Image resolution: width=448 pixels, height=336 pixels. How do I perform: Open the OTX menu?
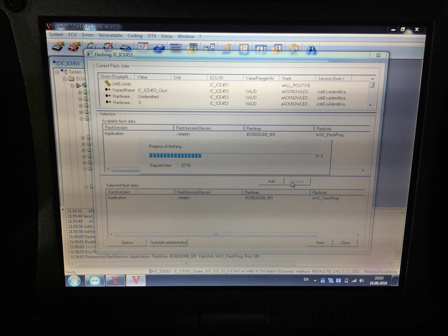[152, 36]
